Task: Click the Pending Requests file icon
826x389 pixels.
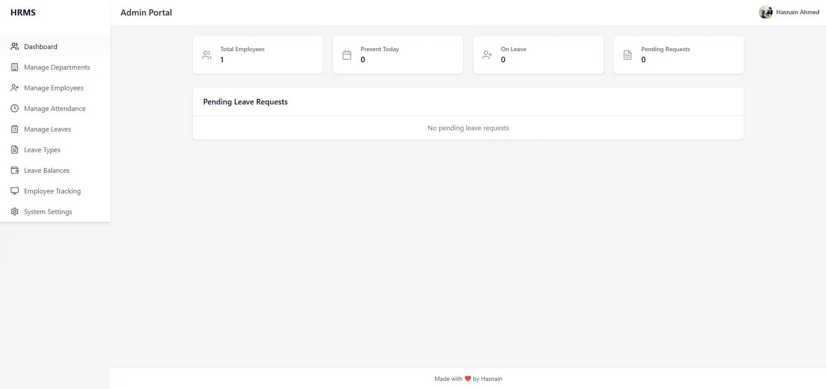Action: pos(628,55)
